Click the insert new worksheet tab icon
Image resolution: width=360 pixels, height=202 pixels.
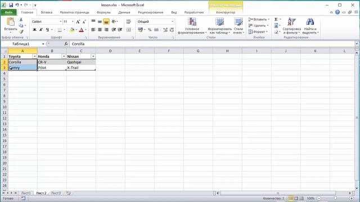(68, 193)
